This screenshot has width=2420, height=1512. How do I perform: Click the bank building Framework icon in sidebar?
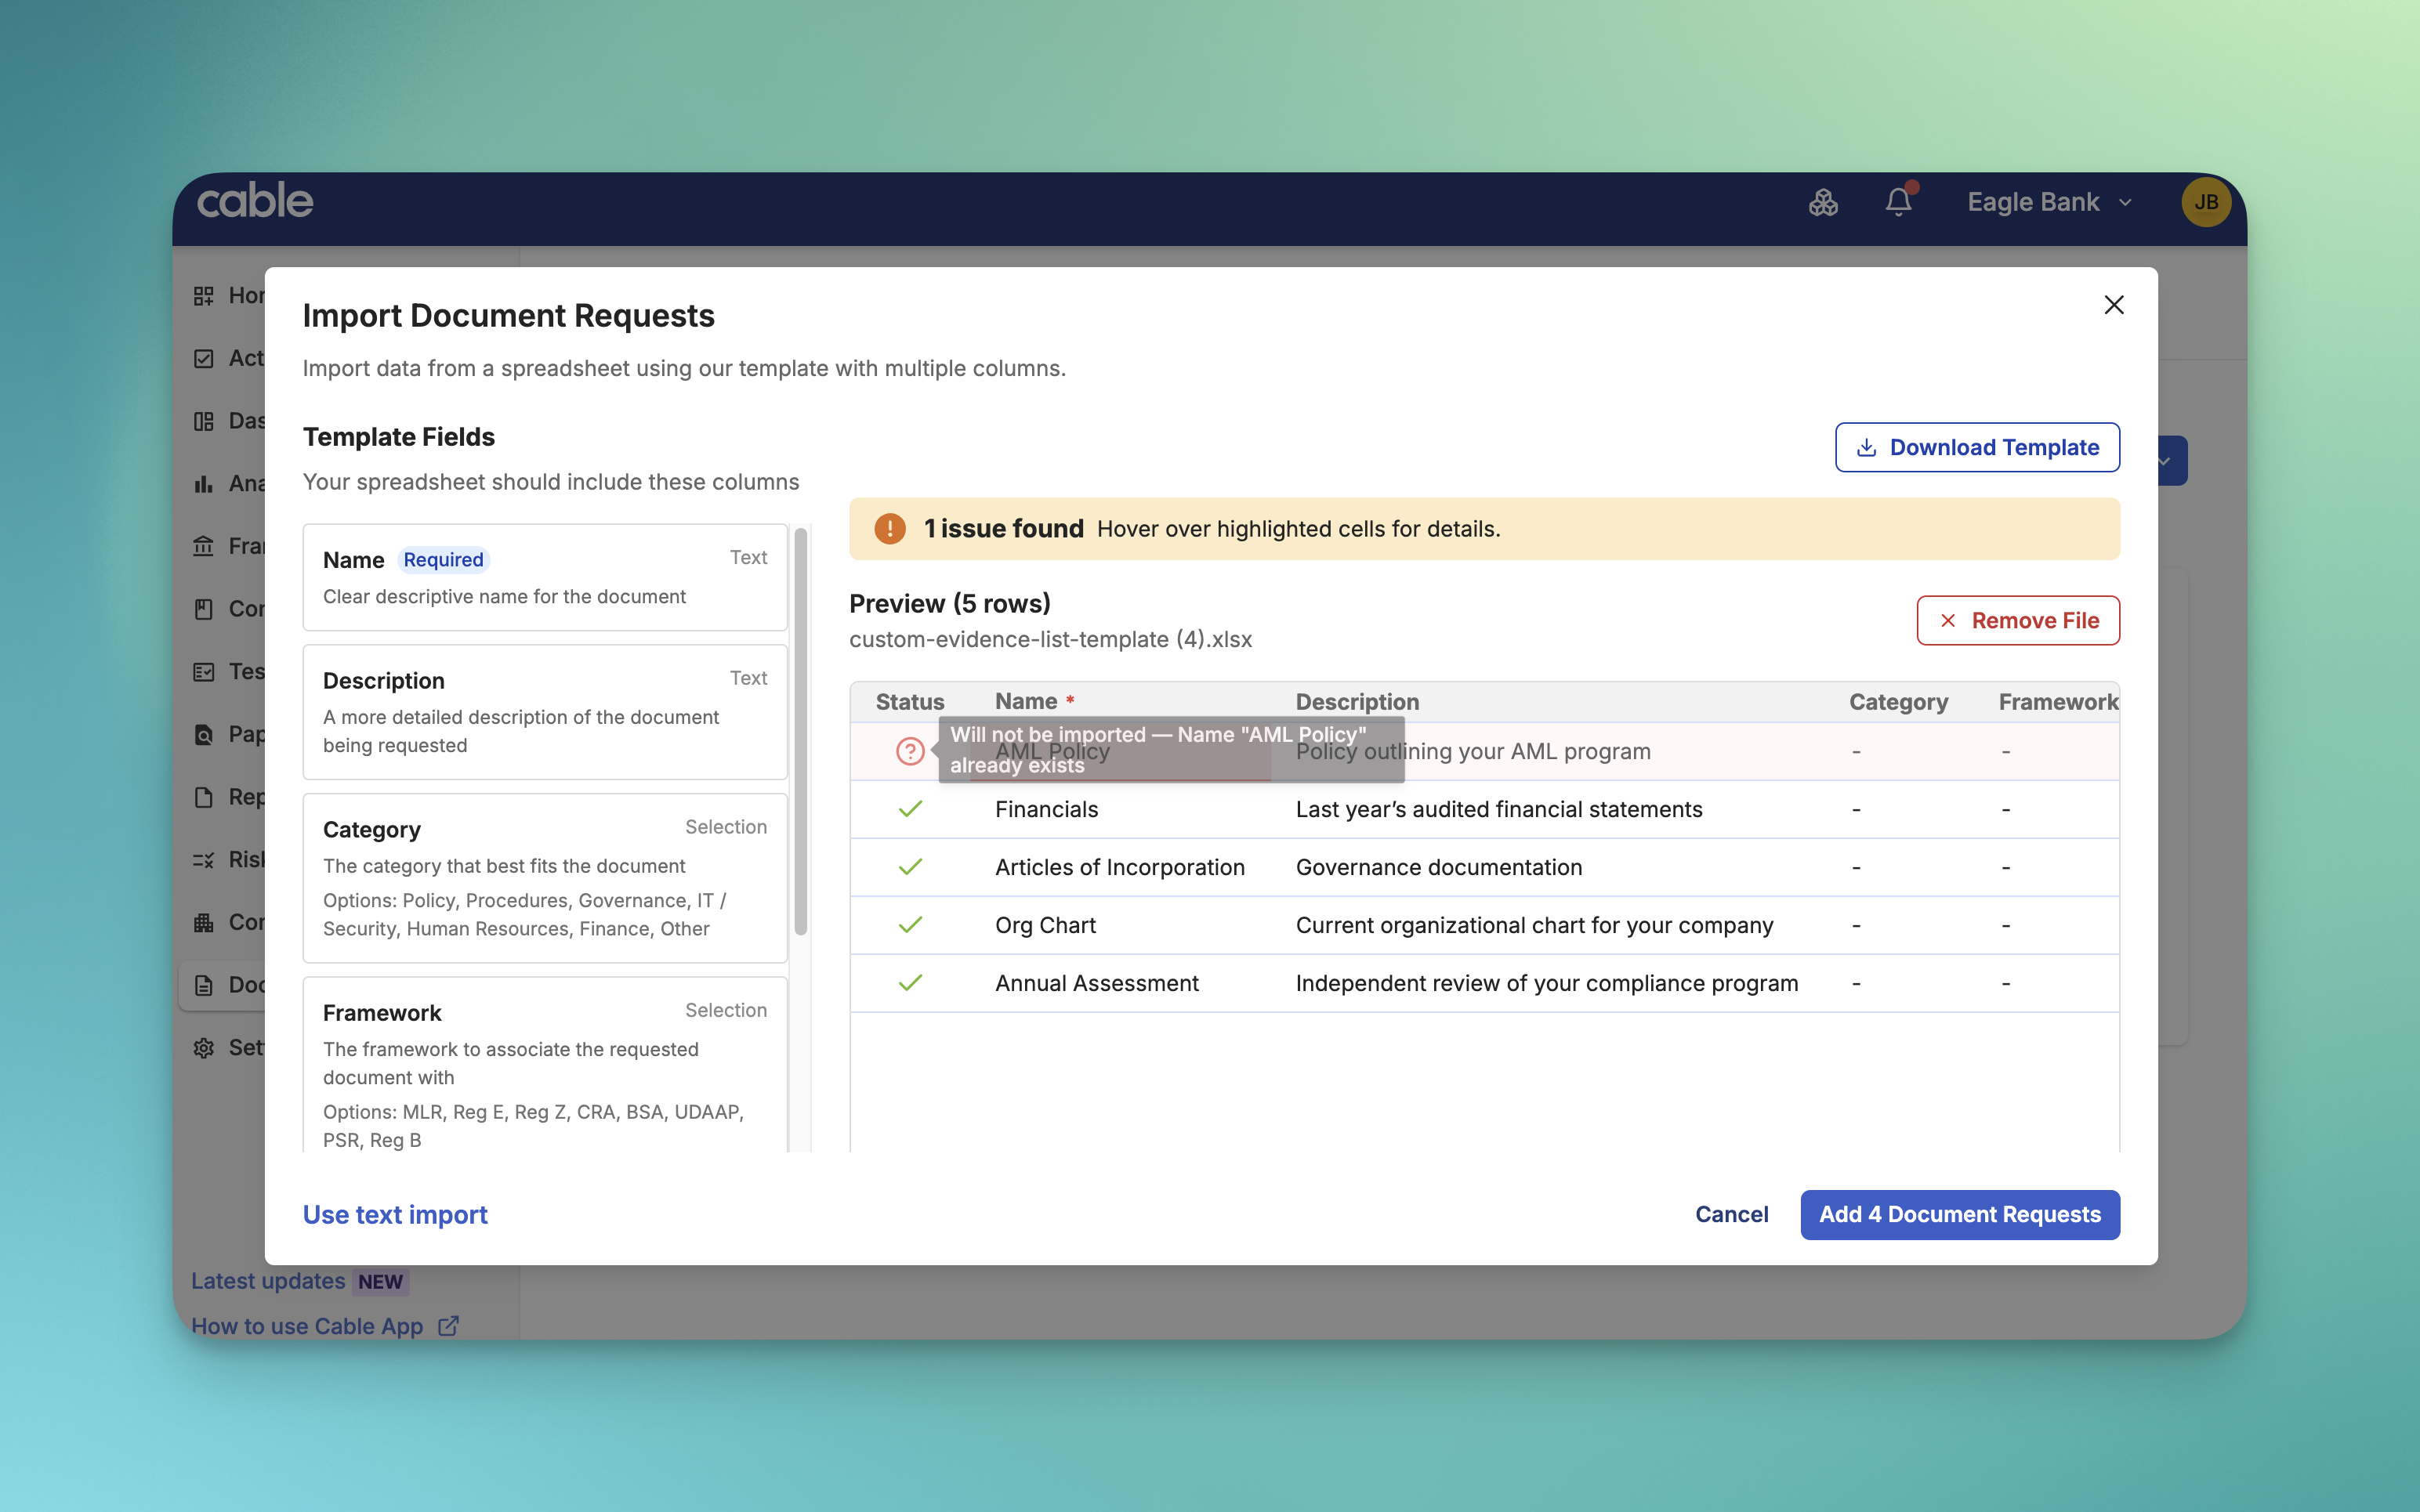coord(203,546)
